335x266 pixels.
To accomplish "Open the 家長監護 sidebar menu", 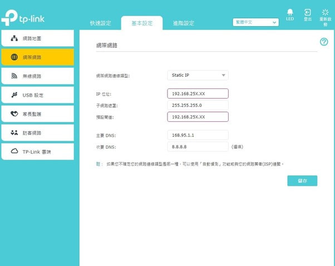I will pyautogui.click(x=38, y=114).
